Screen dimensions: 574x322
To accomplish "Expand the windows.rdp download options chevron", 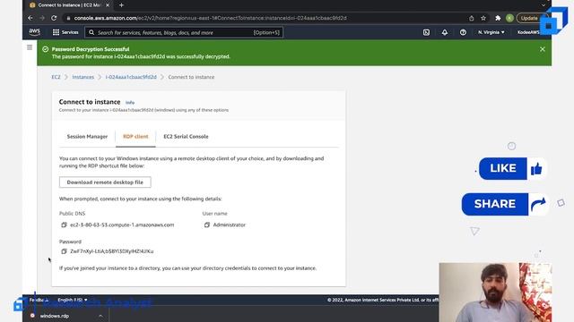I will (100, 316).
